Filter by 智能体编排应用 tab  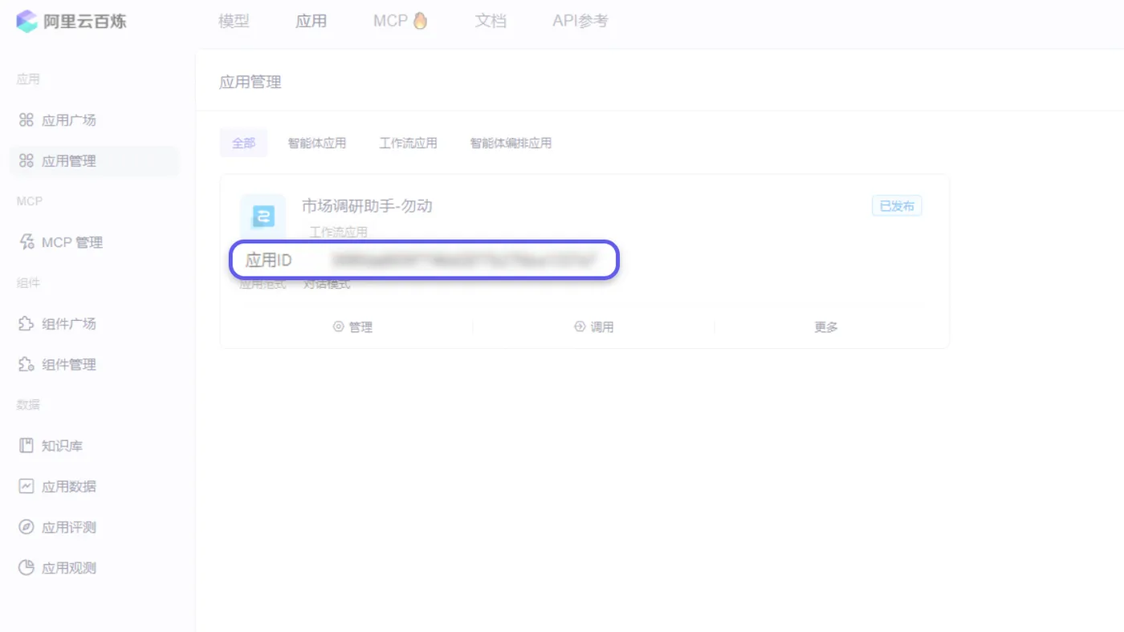511,144
